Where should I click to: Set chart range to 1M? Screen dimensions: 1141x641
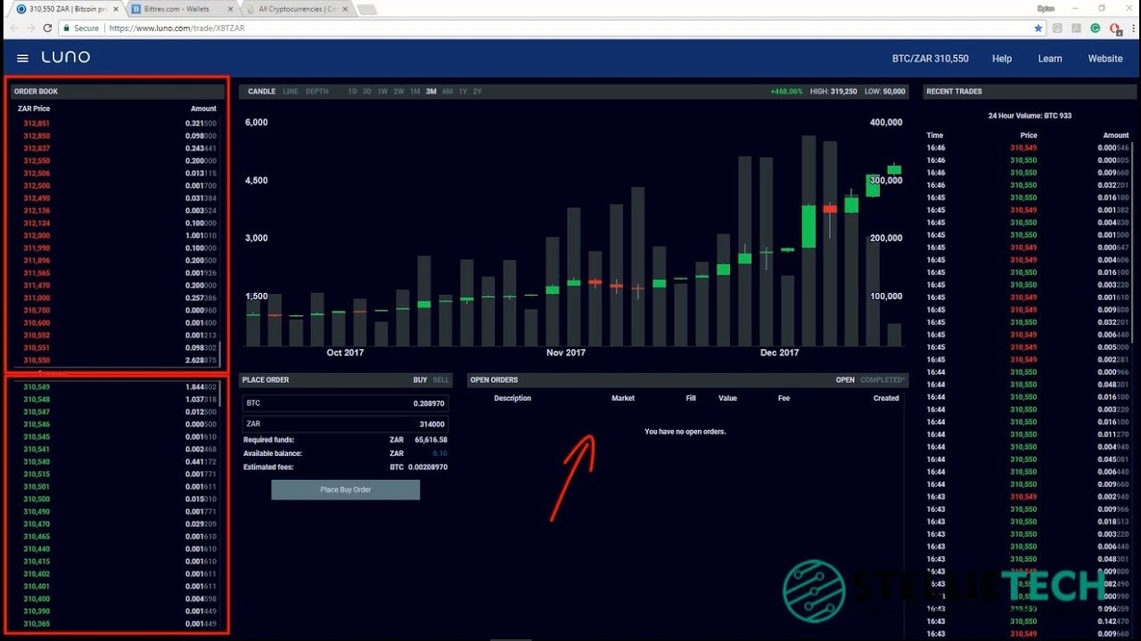pyautogui.click(x=415, y=92)
